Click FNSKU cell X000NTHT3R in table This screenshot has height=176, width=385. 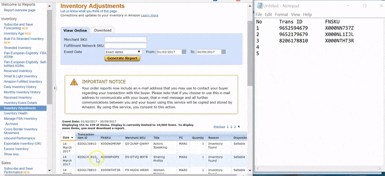(x=111, y=170)
